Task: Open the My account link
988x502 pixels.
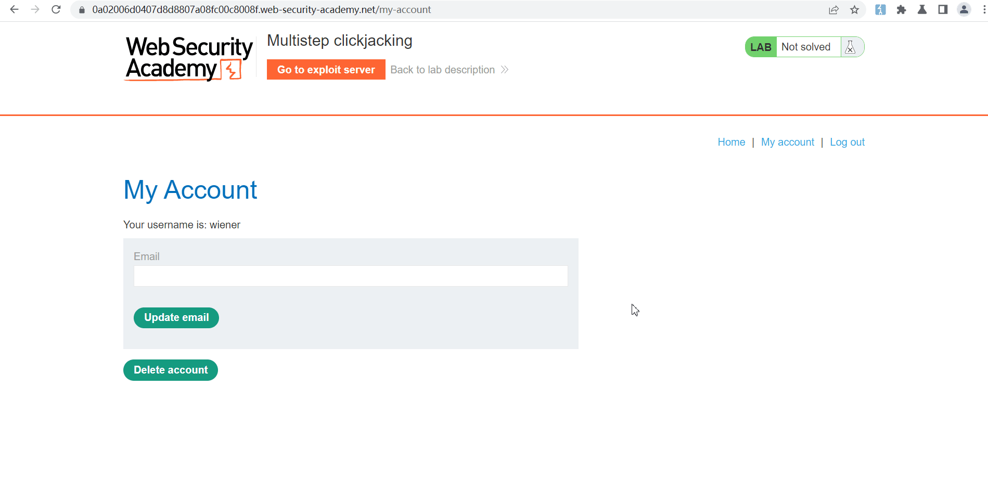Action: point(788,142)
